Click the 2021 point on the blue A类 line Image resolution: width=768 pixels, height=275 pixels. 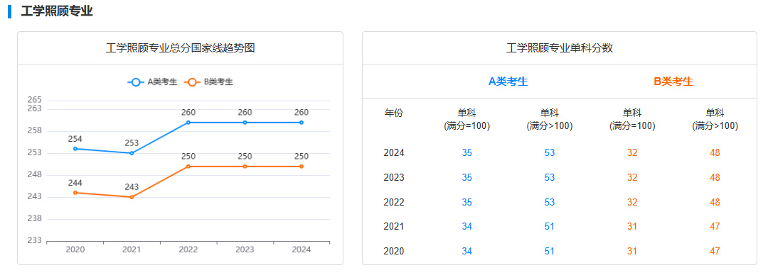coord(132,153)
